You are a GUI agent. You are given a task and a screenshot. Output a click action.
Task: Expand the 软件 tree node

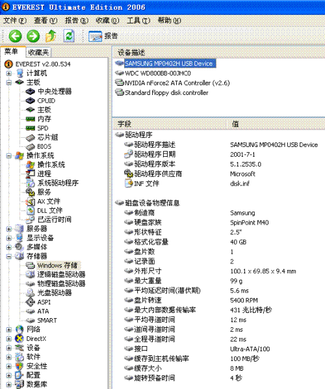click(8, 357)
